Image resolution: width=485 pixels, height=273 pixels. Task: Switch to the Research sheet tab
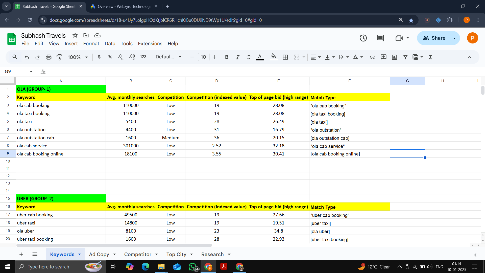(x=212, y=254)
